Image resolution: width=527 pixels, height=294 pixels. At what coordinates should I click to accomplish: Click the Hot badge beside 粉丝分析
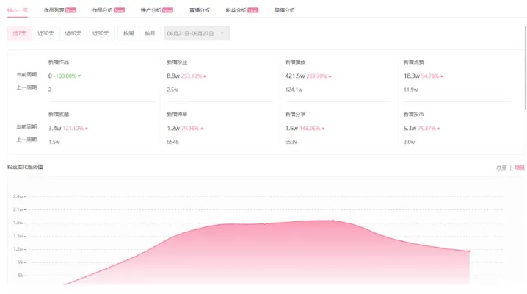(x=252, y=10)
